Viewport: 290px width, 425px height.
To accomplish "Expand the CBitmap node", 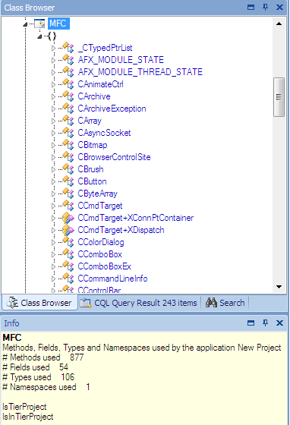I will pyautogui.click(x=53, y=145).
